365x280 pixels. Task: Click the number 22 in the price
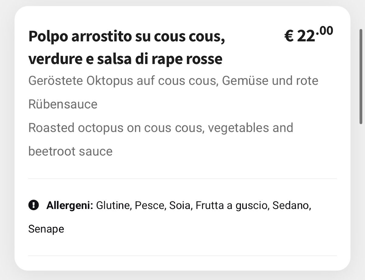click(x=305, y=36)
